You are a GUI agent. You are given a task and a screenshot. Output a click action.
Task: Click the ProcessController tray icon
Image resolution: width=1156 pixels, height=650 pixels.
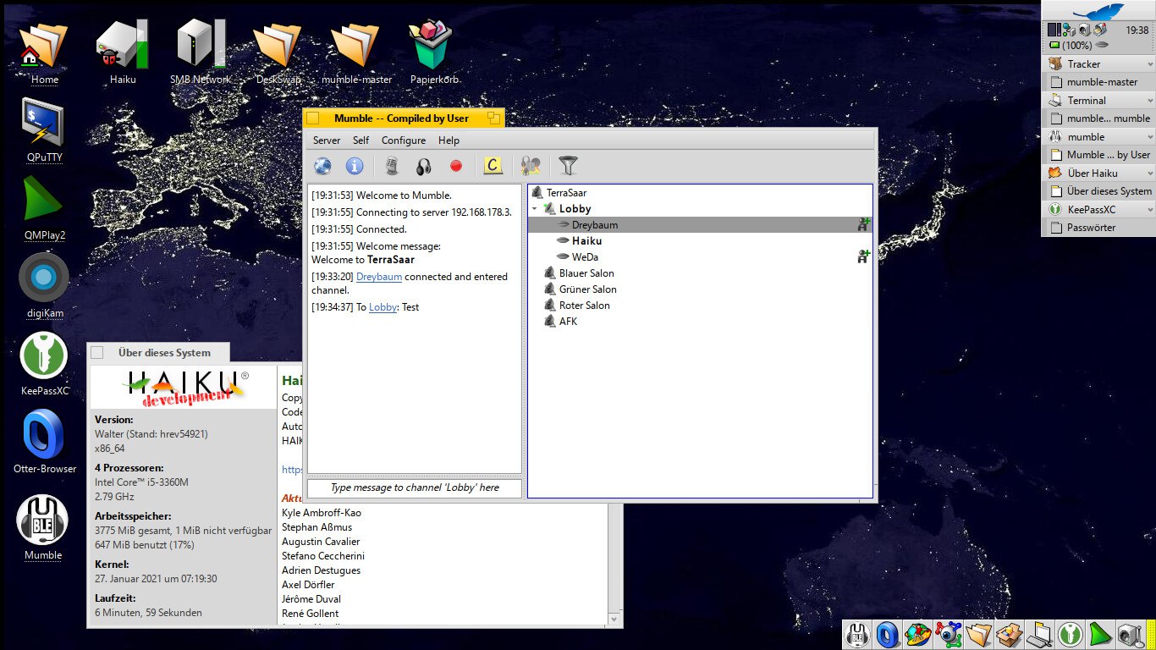(1054, 30)
